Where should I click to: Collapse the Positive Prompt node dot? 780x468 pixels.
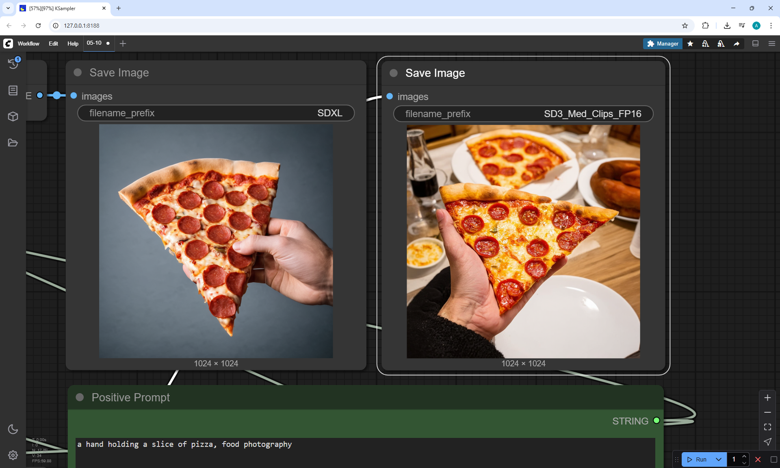pos(80,397)
